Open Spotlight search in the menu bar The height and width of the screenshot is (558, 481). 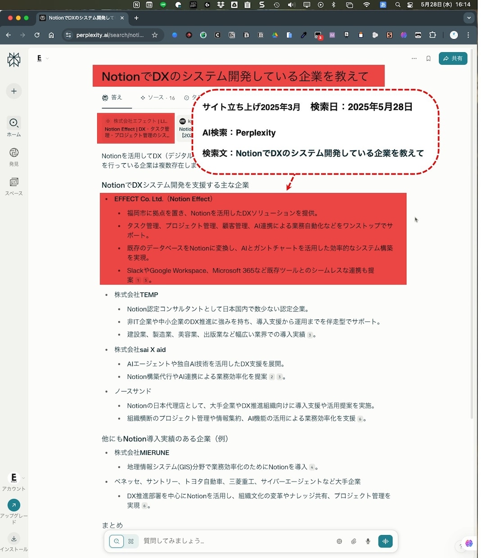(398, 5)
